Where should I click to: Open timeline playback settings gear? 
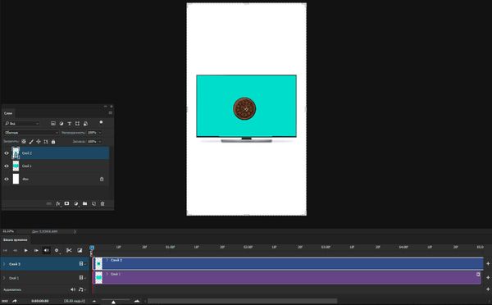(57, 250)
